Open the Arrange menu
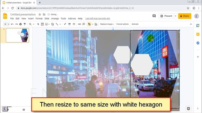Screen dimensions: 202x113 (x=55, y=19)
